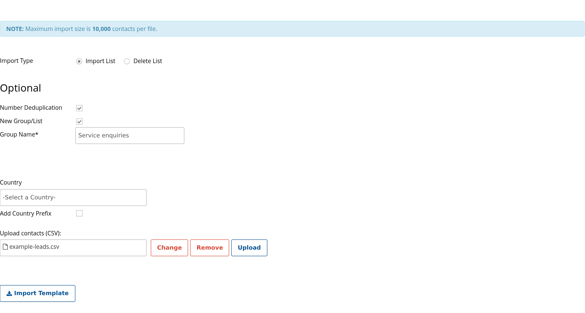The width and height of the screenshot is (585, 313).
Task: Click the Add Country Prefix label
Action: (x=26, y=214)
